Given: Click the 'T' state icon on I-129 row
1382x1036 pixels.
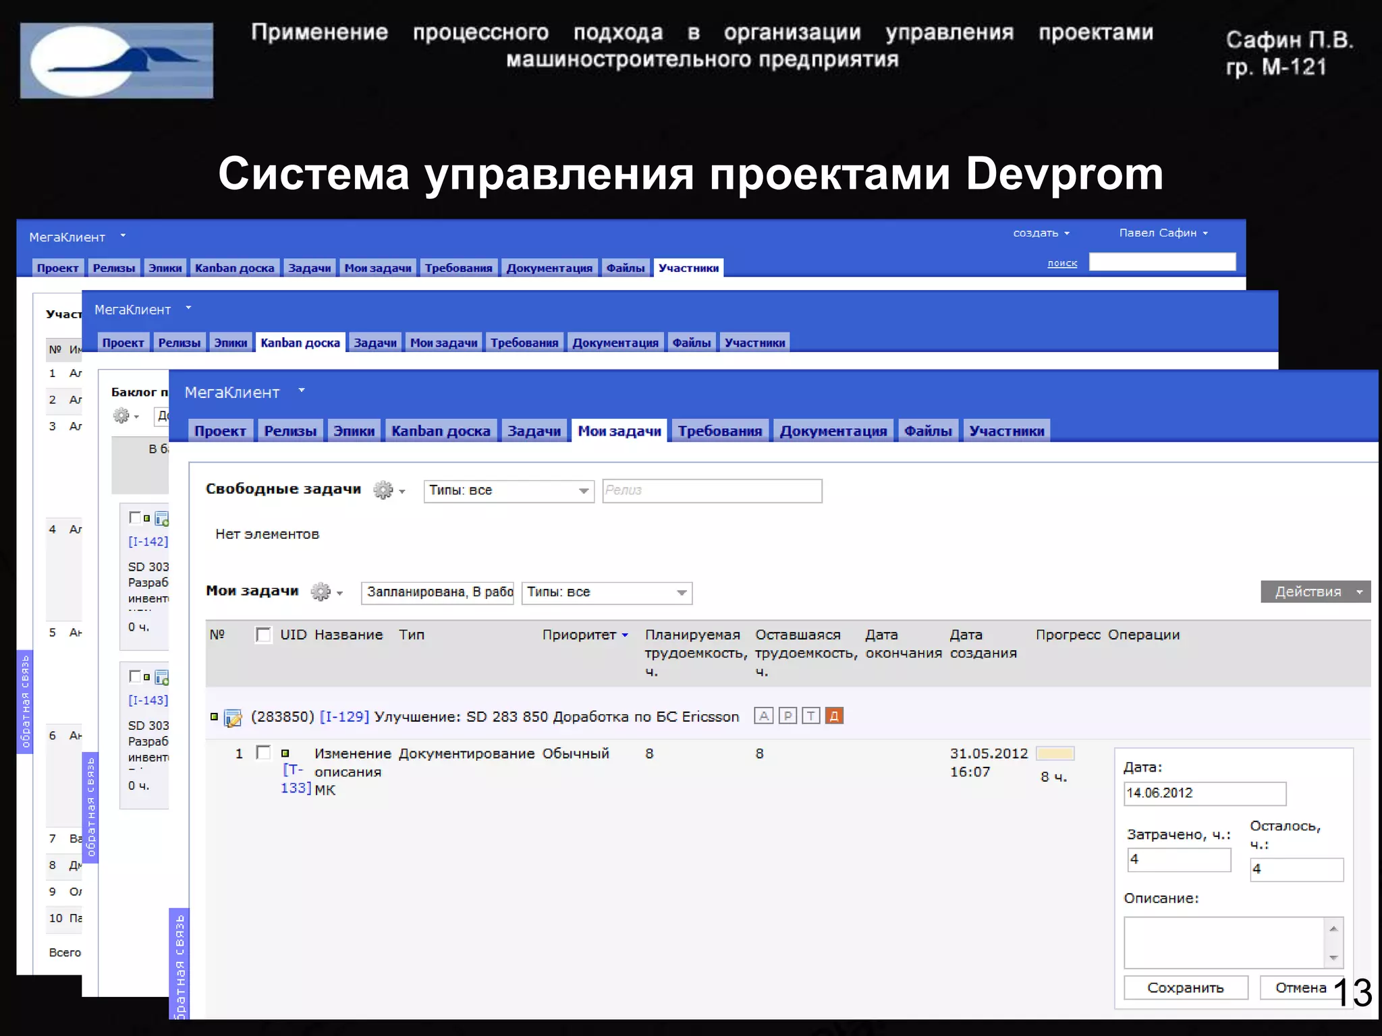Looking at the screenshot, I should pos(811,716).
